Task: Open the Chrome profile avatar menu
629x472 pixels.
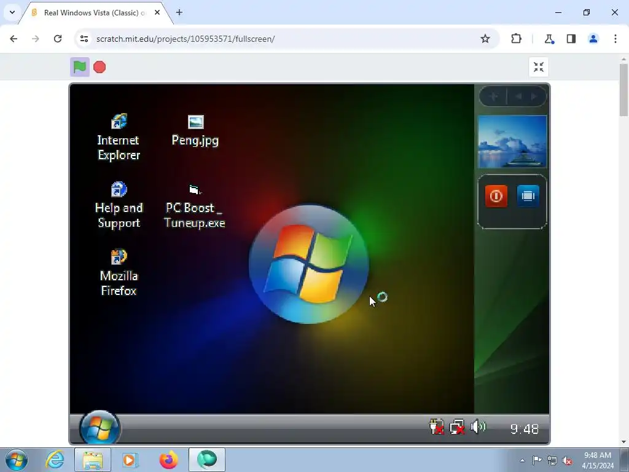Action: (x=593, y=39)
